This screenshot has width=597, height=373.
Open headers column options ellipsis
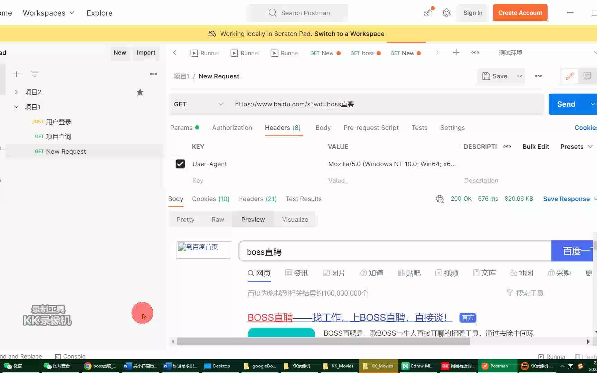507,146
